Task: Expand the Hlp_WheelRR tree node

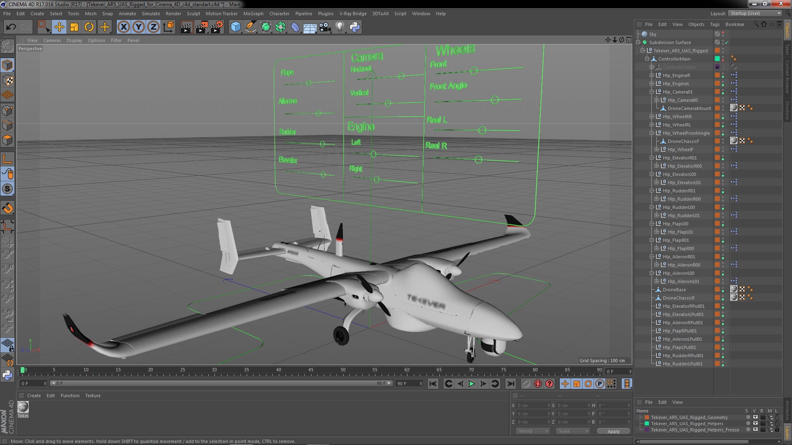Action: (652, 117)
